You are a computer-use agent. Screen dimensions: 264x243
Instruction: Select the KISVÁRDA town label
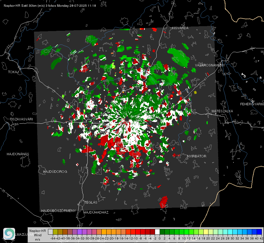180,28
